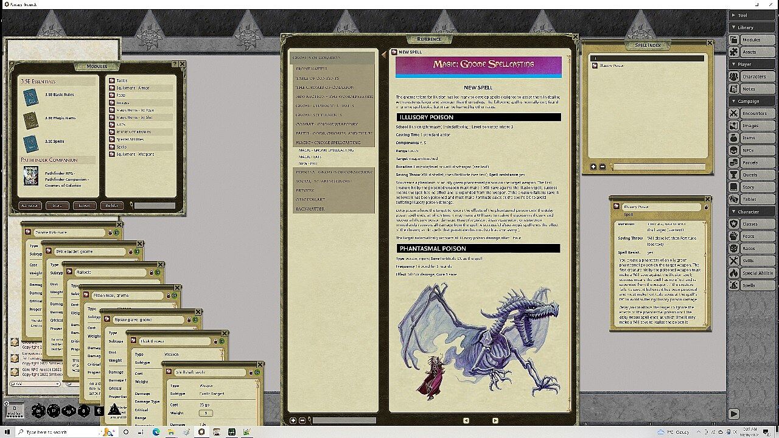Expand the bottom sidebar arrow button

(734, 414)
